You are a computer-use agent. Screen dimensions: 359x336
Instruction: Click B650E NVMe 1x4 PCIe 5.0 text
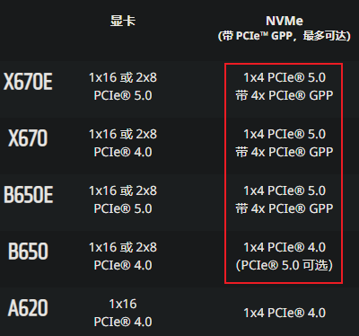point(285,190)
